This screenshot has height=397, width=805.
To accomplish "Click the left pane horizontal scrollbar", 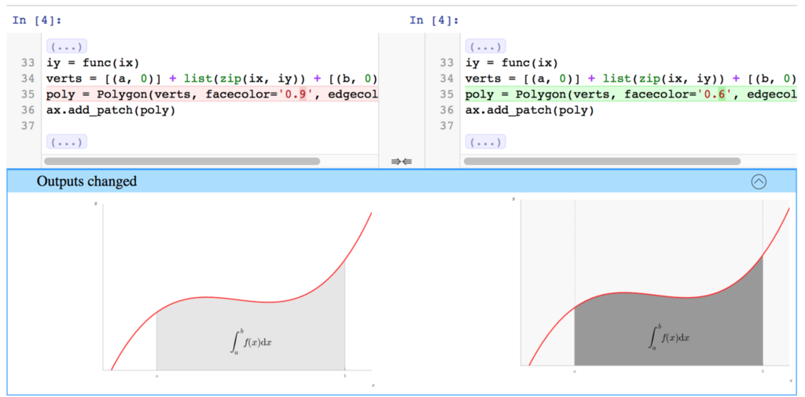I will (182, 161).
